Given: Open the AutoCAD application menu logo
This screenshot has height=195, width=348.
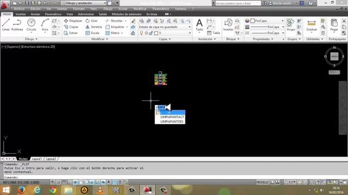Looking at the screenshot, I should [4, 5].
